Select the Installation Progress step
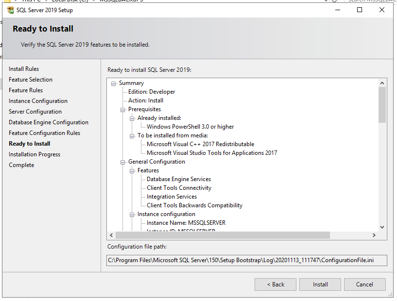 click(35, 154)
